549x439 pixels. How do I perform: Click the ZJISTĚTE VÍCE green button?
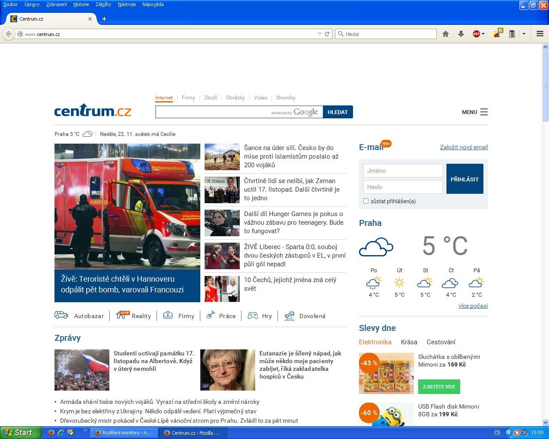pyautogui.click(x=439, y=387)
